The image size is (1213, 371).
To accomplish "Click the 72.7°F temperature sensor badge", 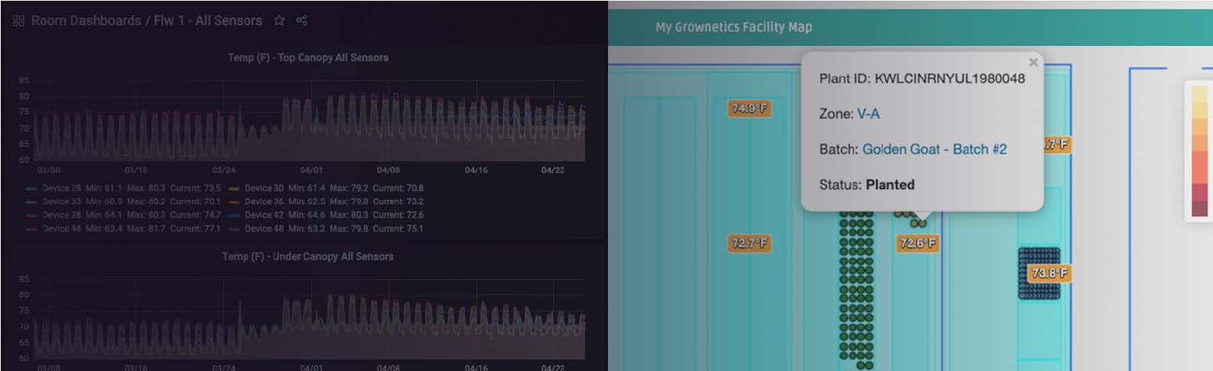I will point(749,243).
